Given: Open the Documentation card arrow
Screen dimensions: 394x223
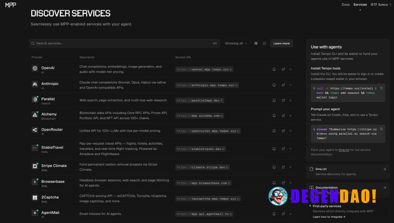Looking at the screenshot, I should click(384, 188).
